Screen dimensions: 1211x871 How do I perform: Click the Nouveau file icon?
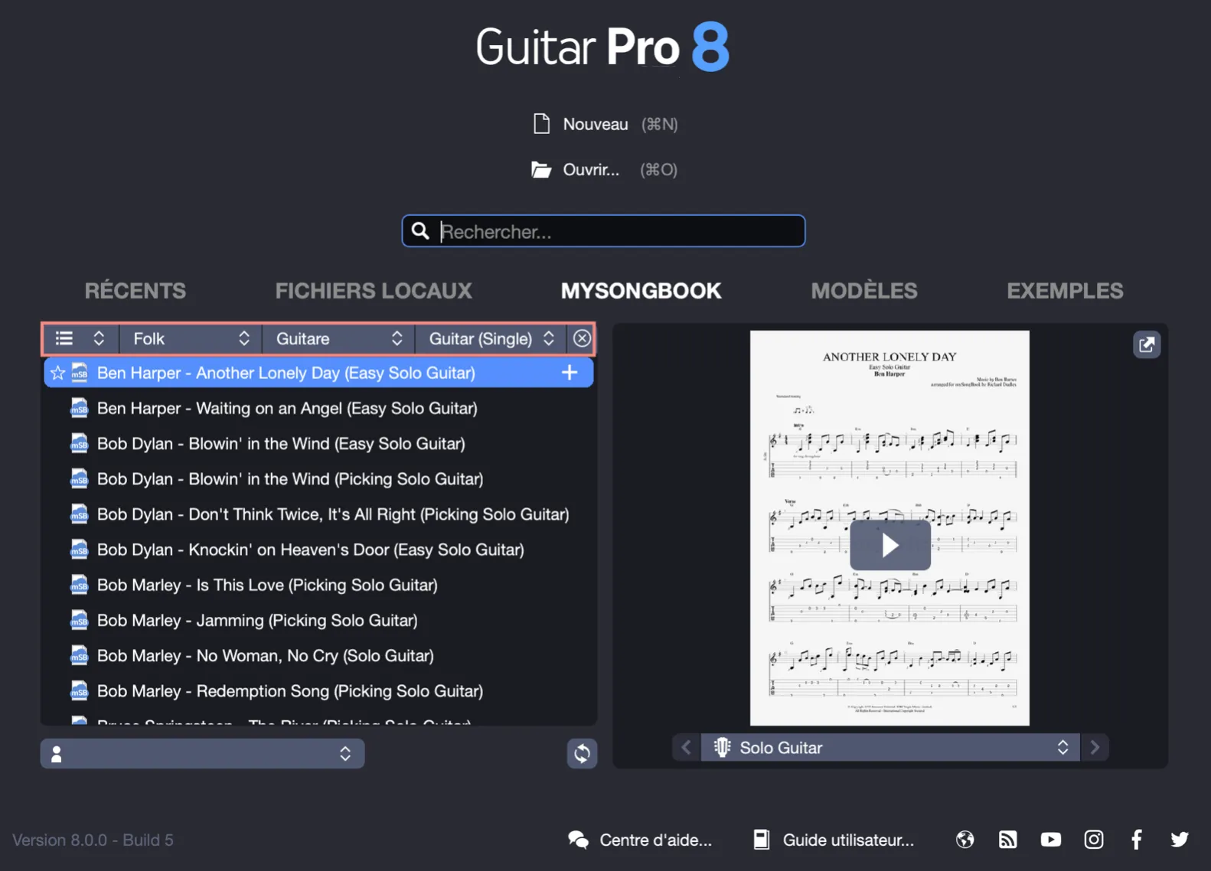tap(541, 123)
